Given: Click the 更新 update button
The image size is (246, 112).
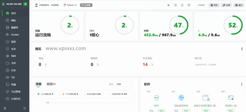Looking at the screenshot, I should [x=214, y=5].
